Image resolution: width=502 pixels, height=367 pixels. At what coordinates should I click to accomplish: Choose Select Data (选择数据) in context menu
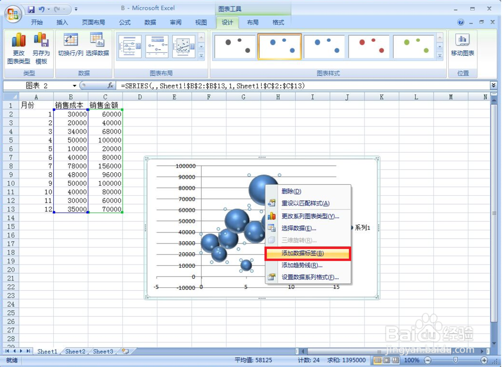pos(308,228)
